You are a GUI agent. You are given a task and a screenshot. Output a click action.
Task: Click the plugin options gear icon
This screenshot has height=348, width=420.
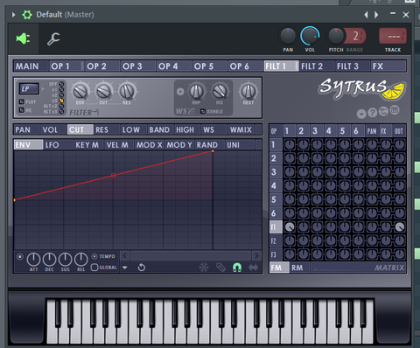pos(27,15)
